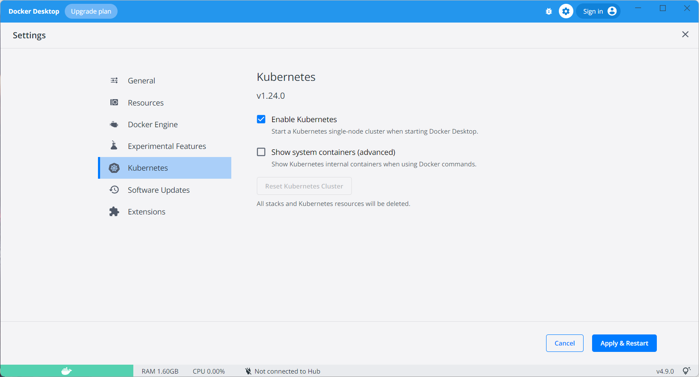
Task: Open the Extensions settings section
Action: pyautogui.click(x=165, y=211)
